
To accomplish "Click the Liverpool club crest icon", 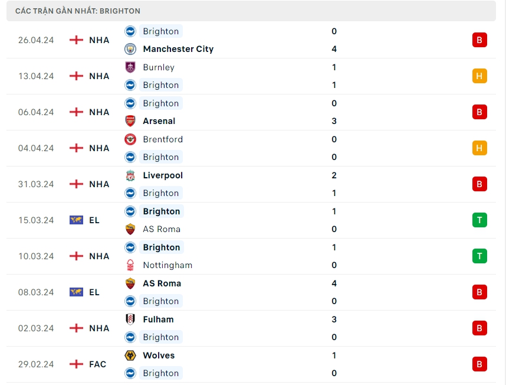I will [130, 175].
